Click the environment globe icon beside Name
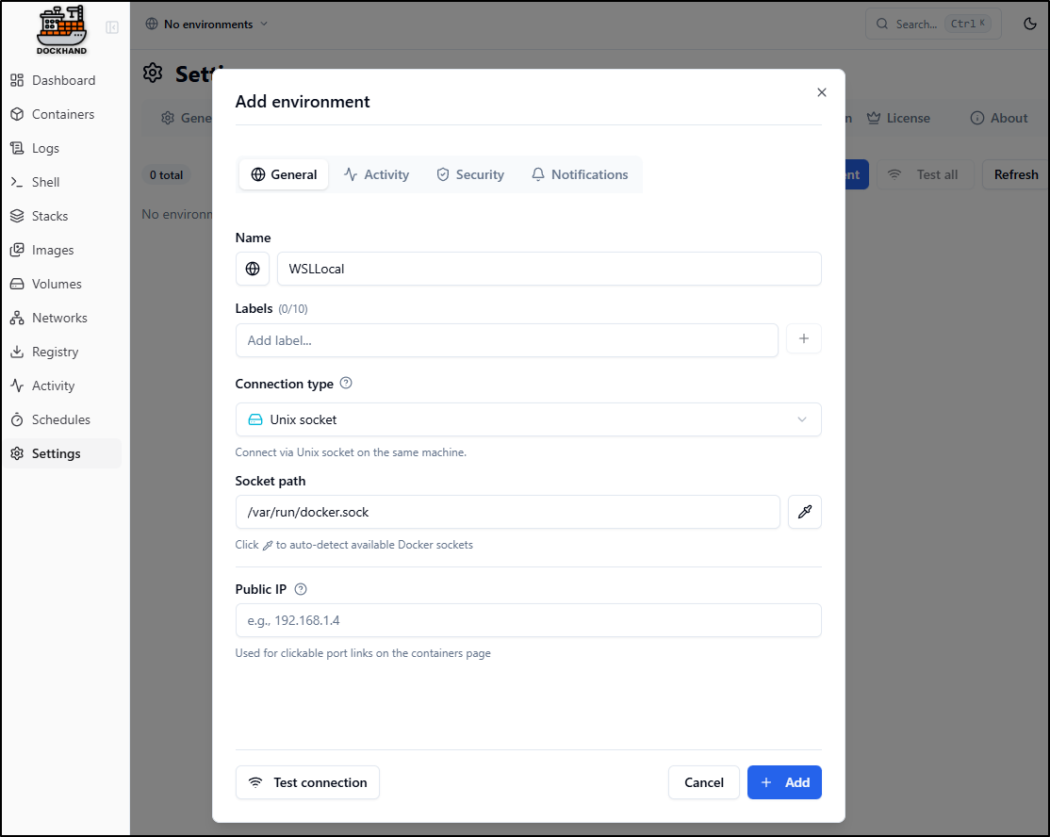 pyautogui.click(x=253, y=269)
